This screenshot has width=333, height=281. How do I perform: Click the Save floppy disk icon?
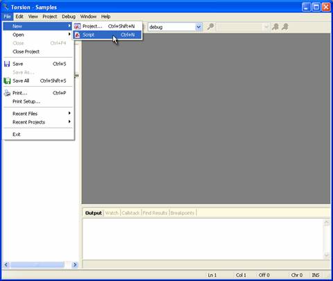[7, 64]
